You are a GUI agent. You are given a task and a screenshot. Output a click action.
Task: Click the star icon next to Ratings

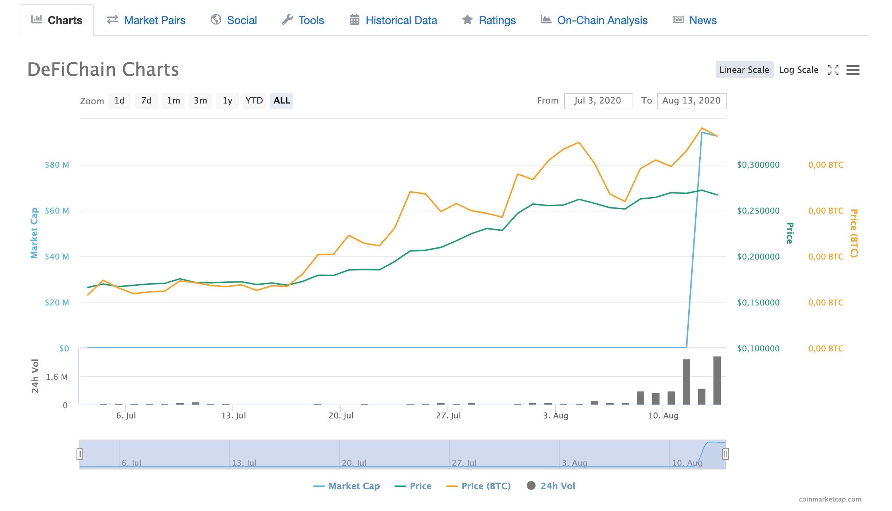pyautogui.click(x=467, y=19)
